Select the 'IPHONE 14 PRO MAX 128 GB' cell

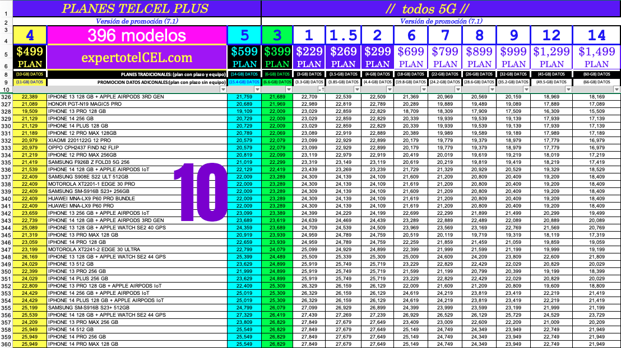(137, 344)
